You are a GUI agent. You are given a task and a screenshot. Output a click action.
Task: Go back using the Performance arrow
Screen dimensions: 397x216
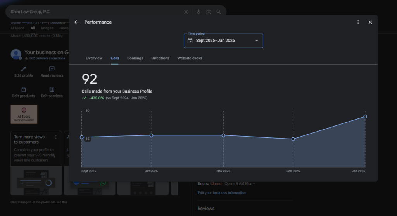coord(76,22)
